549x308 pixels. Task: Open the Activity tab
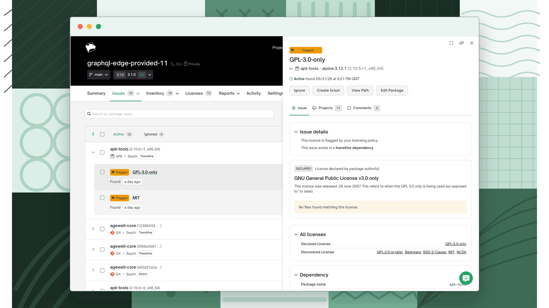254,93
